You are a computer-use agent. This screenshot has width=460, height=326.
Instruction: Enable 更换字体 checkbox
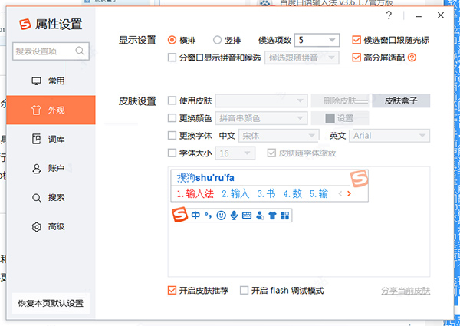click(172, 136)
